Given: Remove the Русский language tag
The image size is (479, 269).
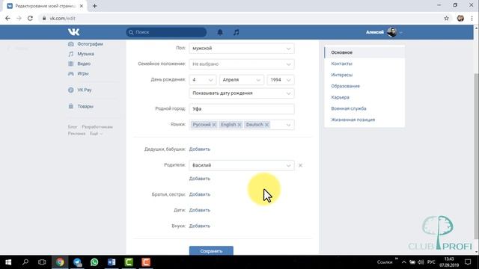Looking at the screenshot, I should (x=214, y=125).
